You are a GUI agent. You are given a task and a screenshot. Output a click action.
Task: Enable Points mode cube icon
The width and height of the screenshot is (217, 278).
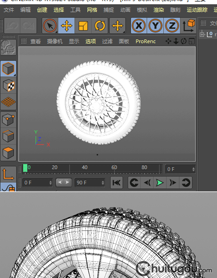[x=8, y=119]
